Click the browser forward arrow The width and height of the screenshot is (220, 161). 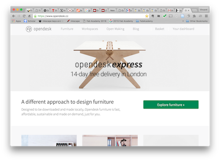pos(19,16)
